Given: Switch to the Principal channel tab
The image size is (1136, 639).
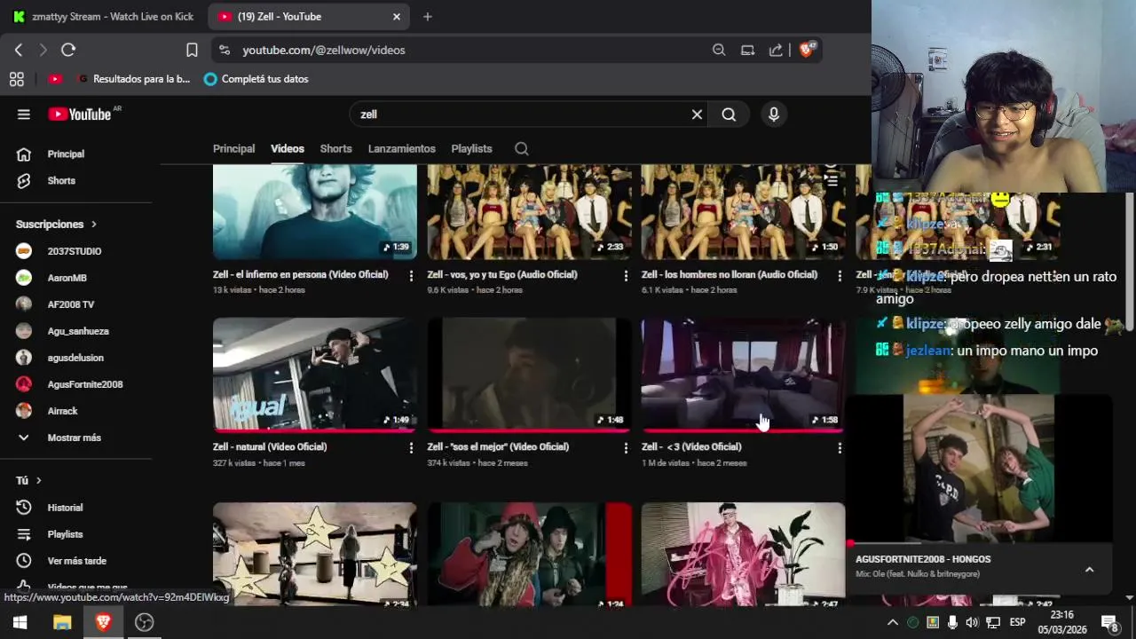Looking at the screenshot, I should (233, 148).
